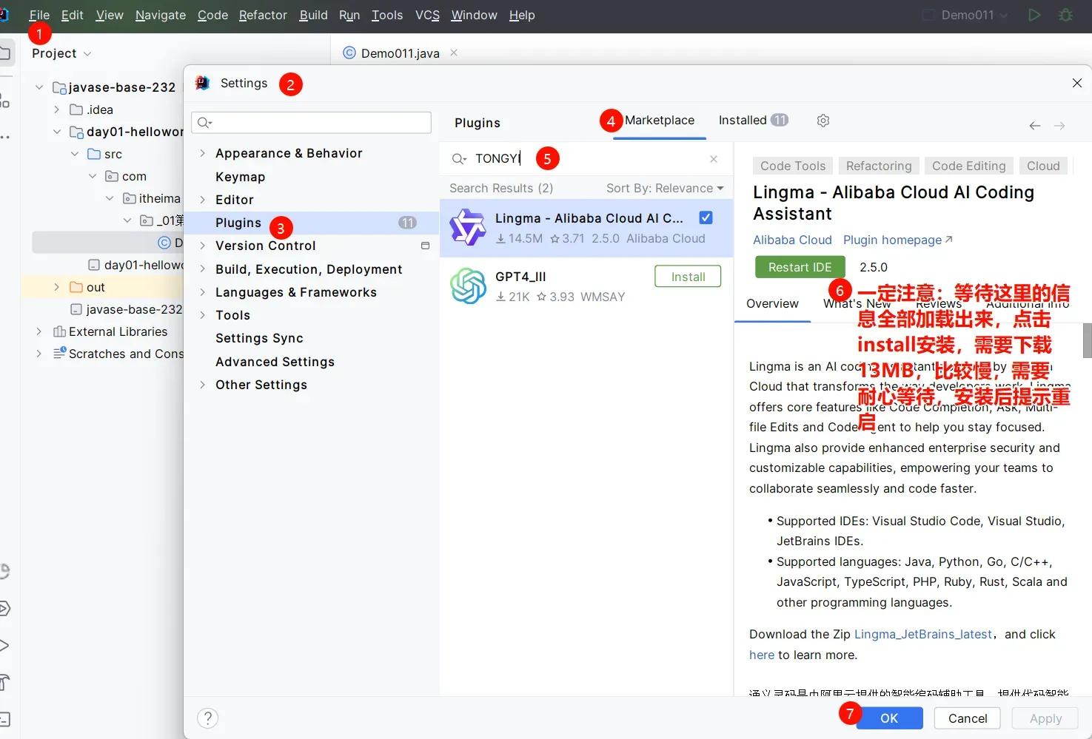This screenshot has width=1092, height=739.
Task: Open the Lingma_JetBrains_latest download link
Action: [923, 634]
